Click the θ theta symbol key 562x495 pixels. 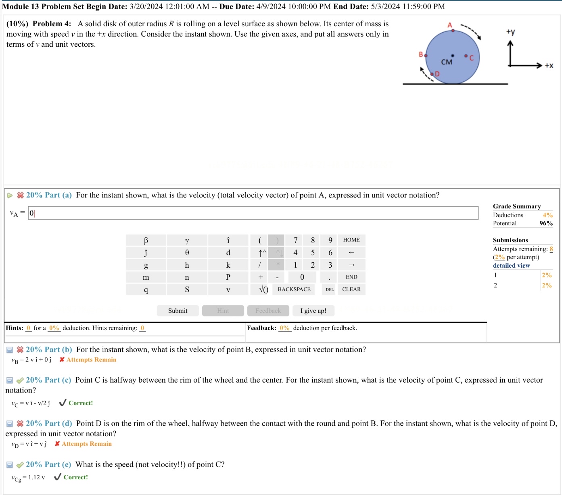click(187, 252)
